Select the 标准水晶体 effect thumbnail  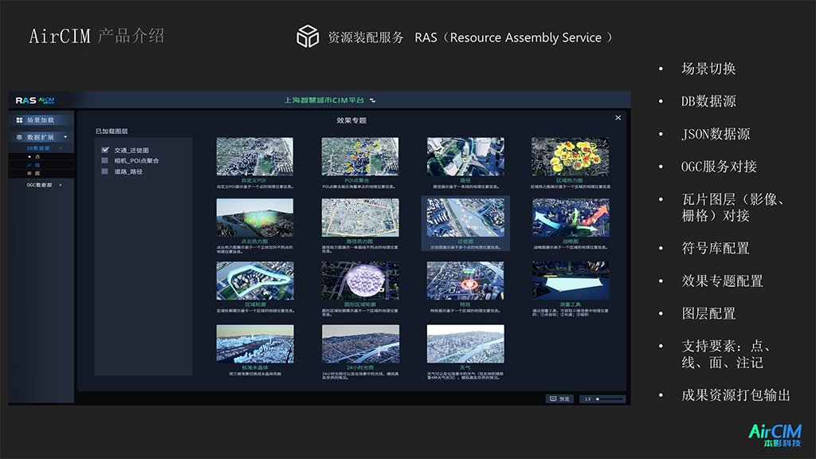pyautogui.click(x=254, y=344)
